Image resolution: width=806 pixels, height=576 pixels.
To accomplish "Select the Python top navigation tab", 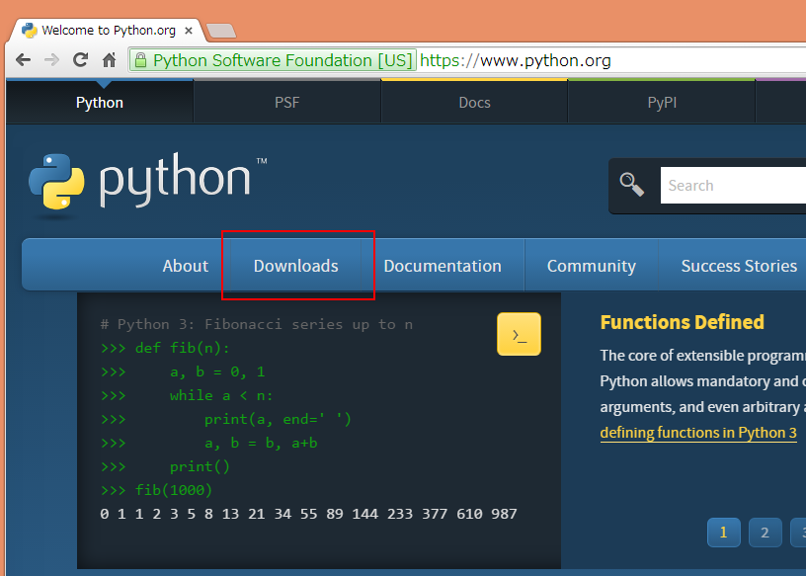I will (x=100, y=103).
